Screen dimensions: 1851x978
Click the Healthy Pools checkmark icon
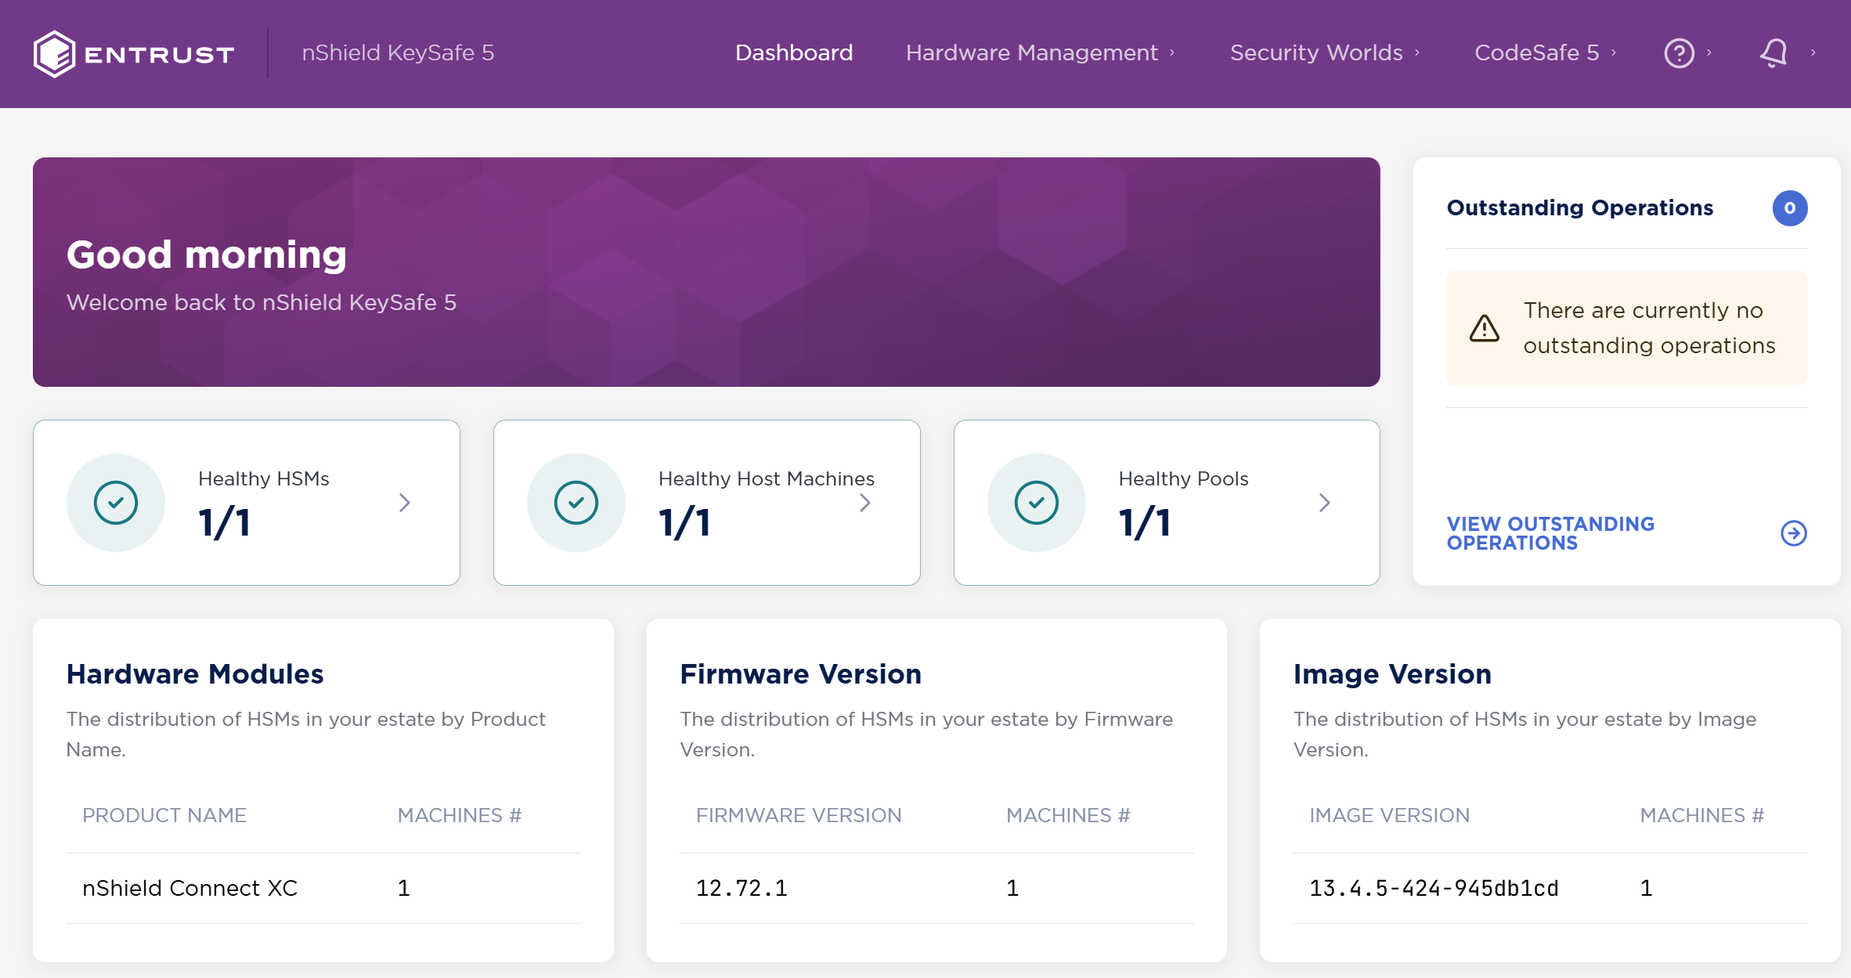coord(1038,502)
